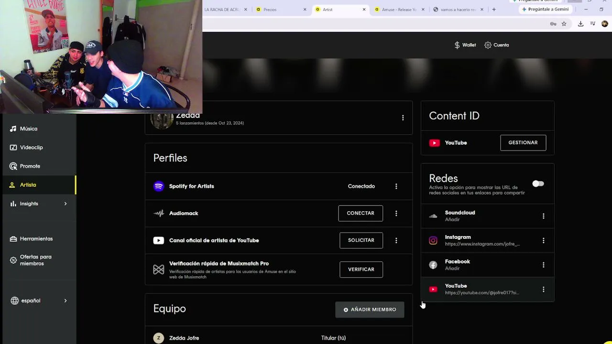
Task: Click the Ofertas para miembros badge icon
Action: (13, 260)
